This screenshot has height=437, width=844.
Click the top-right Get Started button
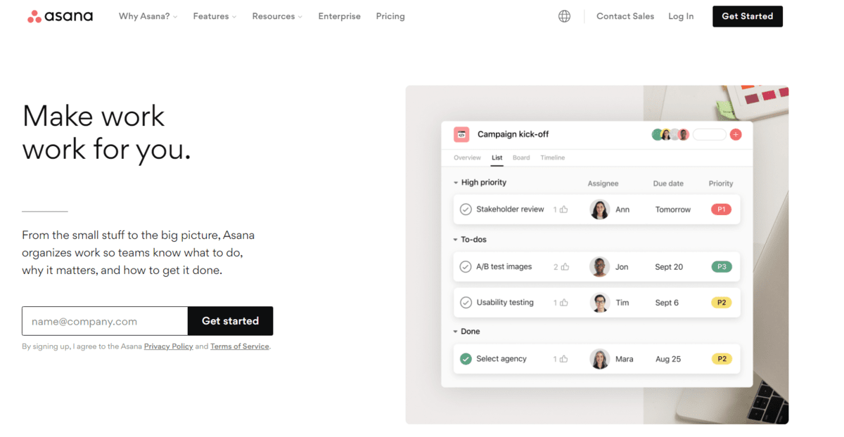tap(748, 16)
